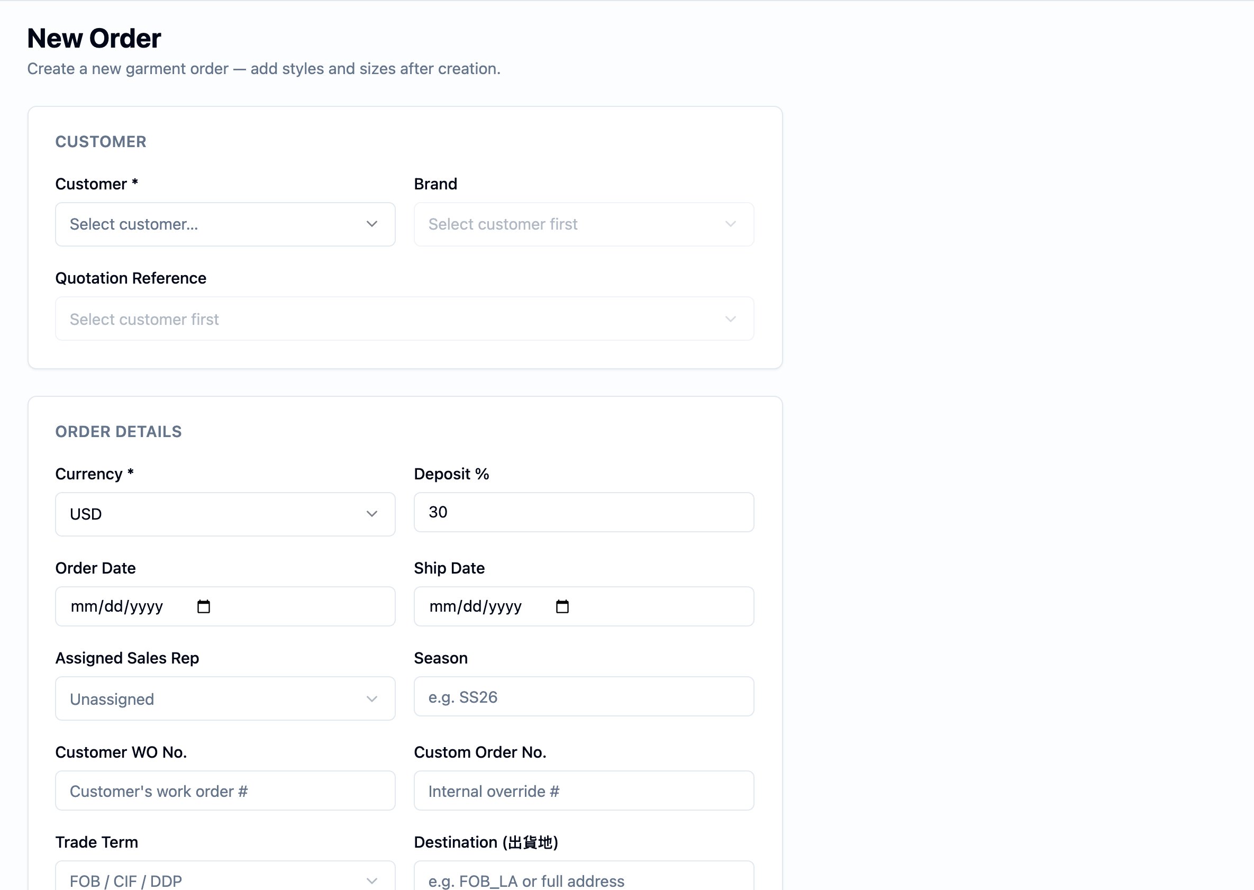
Task: Click the CUSTOMER section title
Action: (x=101, y=142)
